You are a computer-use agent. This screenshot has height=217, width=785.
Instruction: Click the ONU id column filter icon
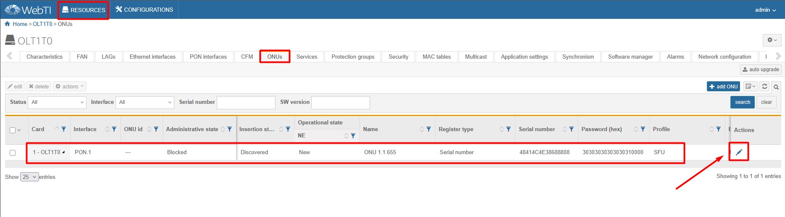point(156,129)
